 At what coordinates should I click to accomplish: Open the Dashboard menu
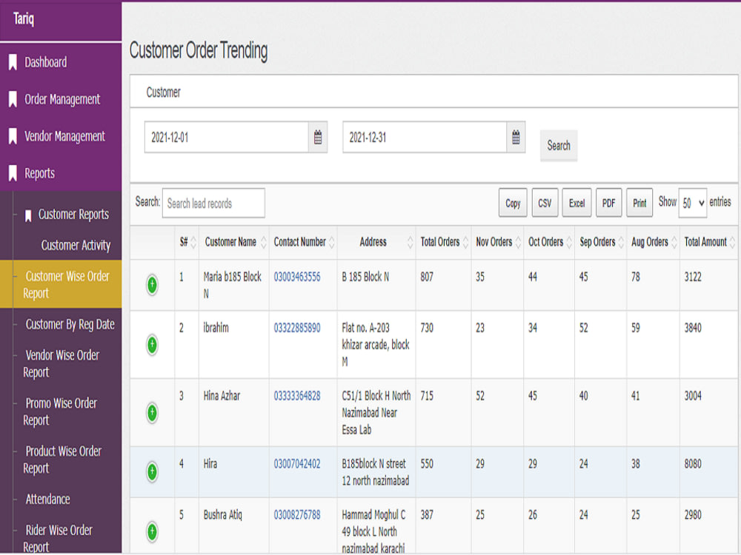[46, 62]
